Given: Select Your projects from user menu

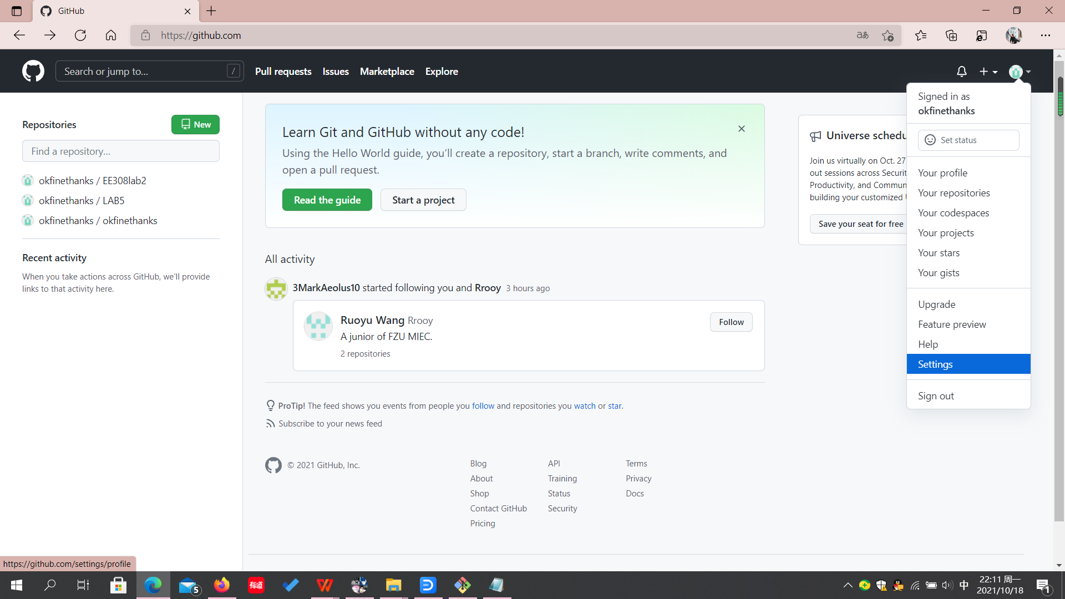Looking at the screenshot, I should pos(968,233).
